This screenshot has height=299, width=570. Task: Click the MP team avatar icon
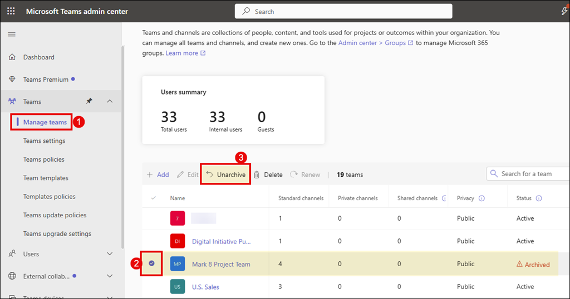(178, 264)
